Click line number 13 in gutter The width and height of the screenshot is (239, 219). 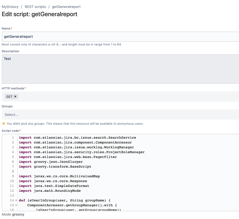tap(12, 195)
